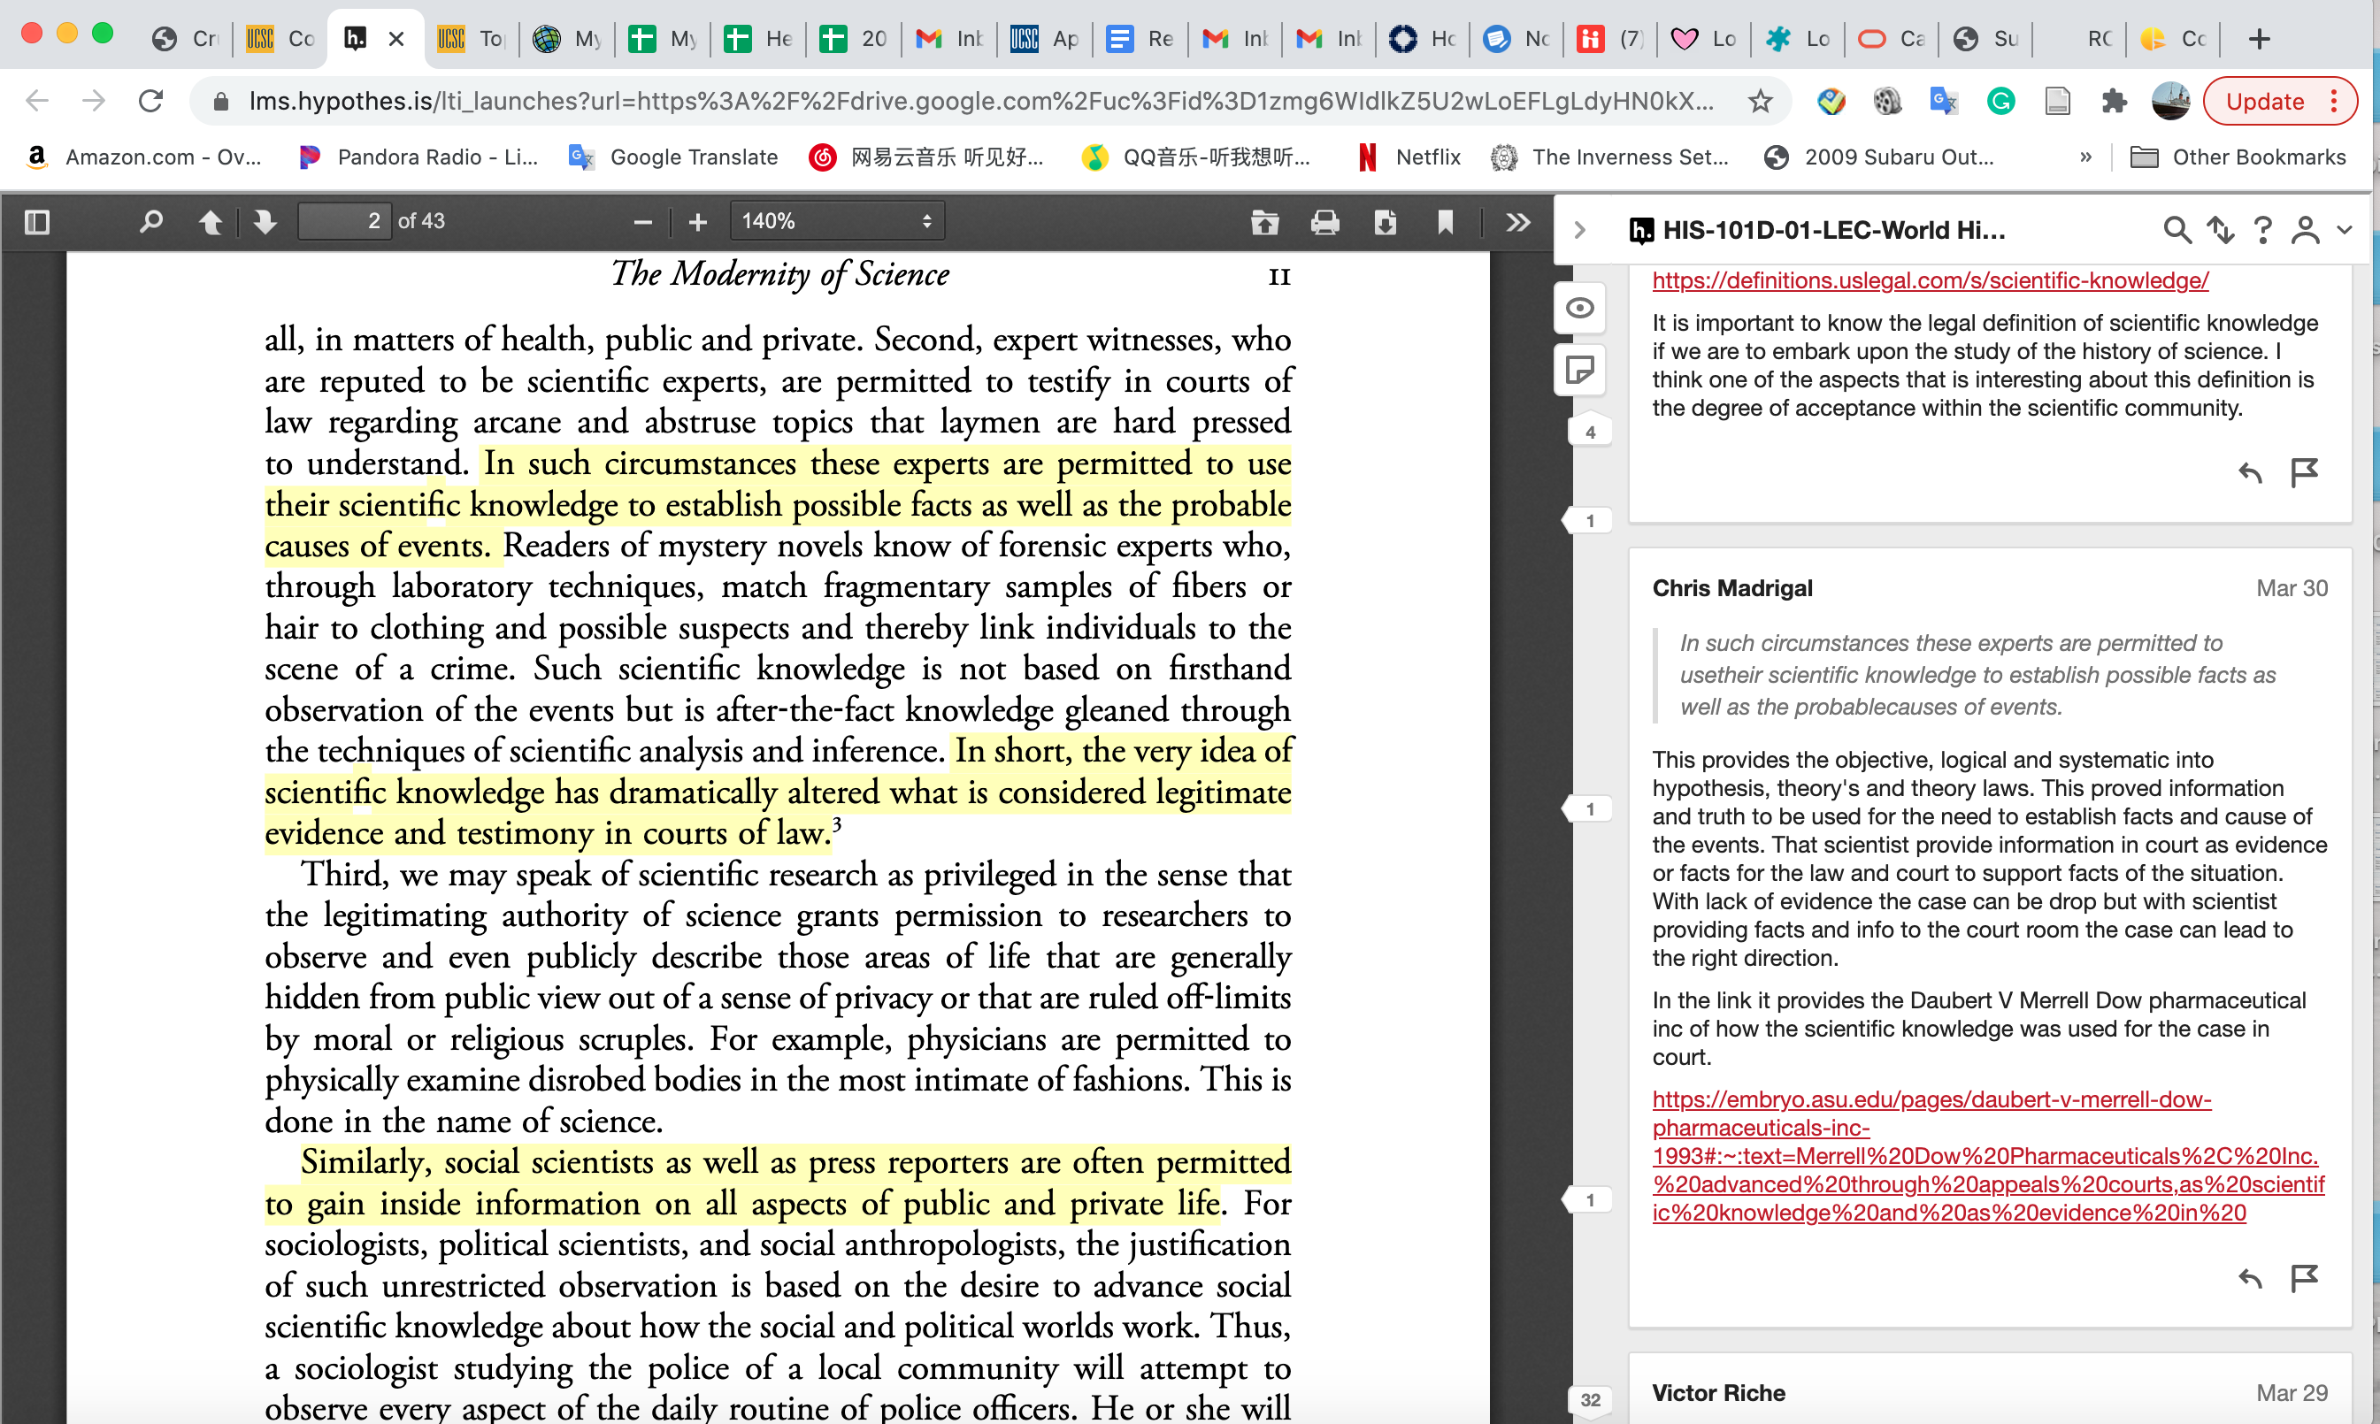
Task: Switch to the 'Su' tab
Action: click(x=1986, y=39)
